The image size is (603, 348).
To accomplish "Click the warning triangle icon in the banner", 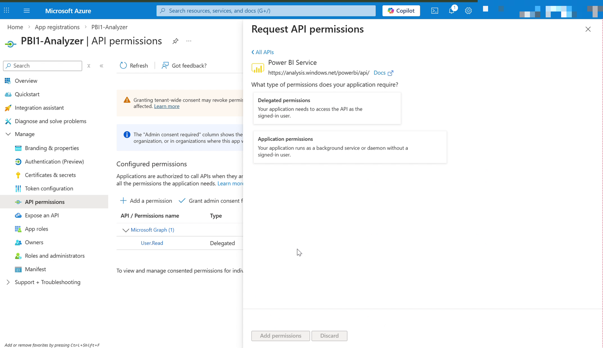I will pos(127,100).
